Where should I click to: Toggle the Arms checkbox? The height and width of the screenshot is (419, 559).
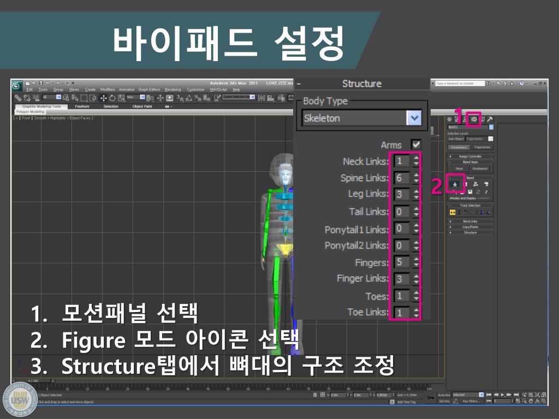(415, 145)
